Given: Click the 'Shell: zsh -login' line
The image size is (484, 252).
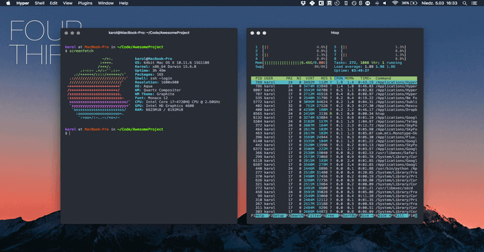Looking at the screenshot, I should 153,79.
